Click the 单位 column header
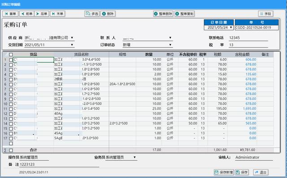Screen dimensions: 287x178 tap(170, 54)
